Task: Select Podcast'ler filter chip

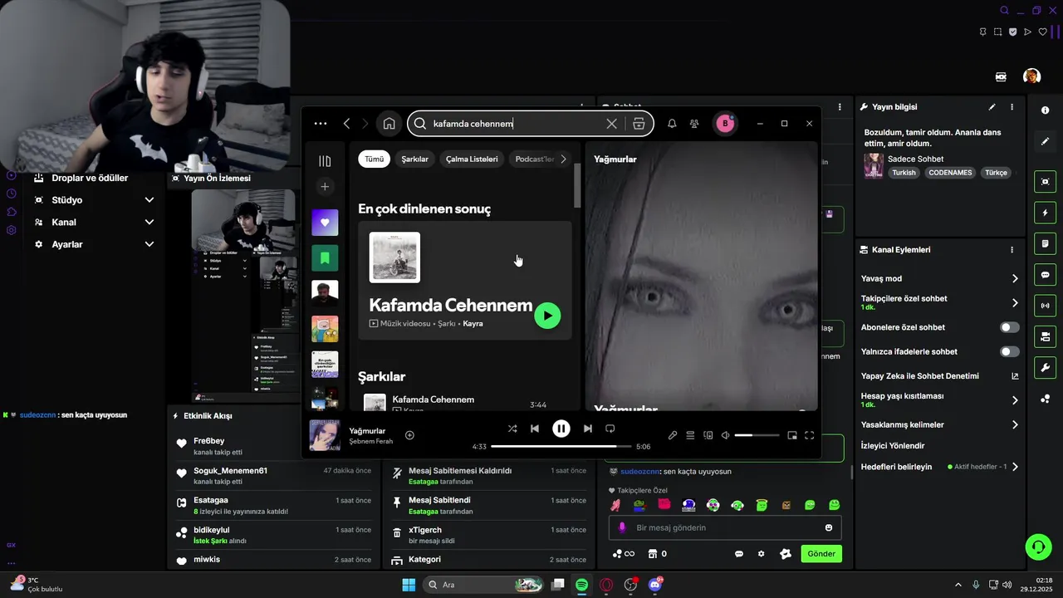Action: (534, 159)
